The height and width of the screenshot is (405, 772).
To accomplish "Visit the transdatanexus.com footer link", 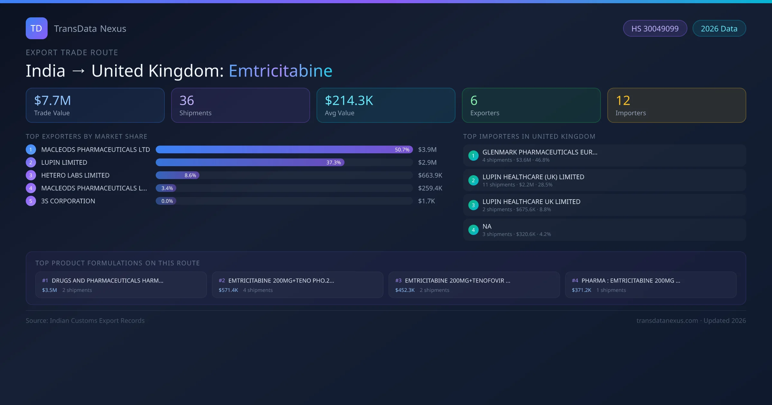I will pyautogui.click(x=667, y=320).
